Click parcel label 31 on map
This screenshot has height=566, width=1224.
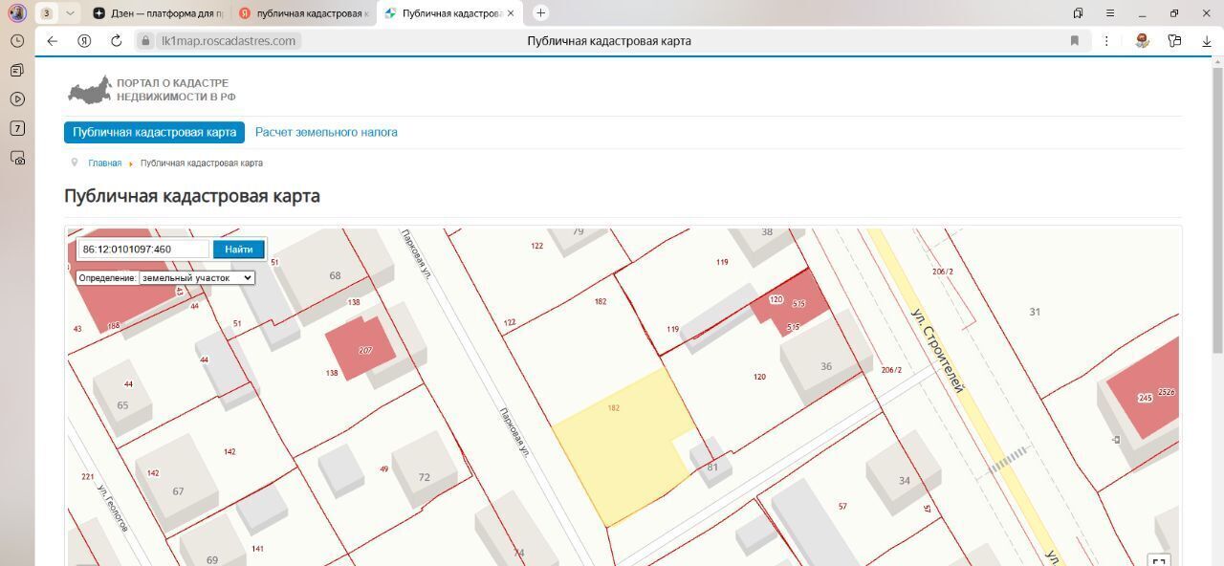point(1035,312)
